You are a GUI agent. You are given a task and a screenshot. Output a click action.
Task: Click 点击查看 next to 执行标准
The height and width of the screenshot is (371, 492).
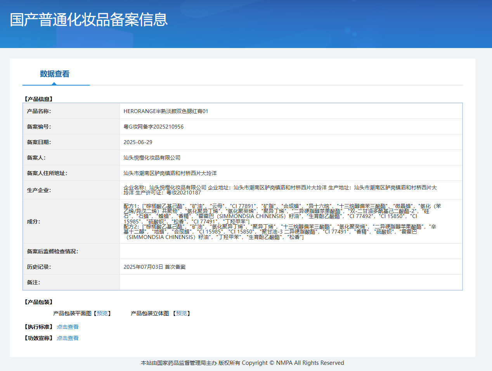coord(68,327)
